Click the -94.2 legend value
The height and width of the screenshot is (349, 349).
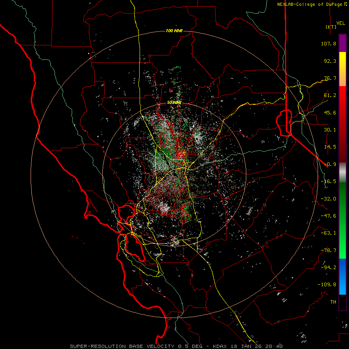(328, 268)
